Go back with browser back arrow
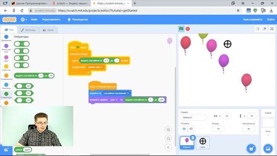Image resolution: width=277 pixels, height=156 pixels. pyautogui.click(x=6, y=10)
